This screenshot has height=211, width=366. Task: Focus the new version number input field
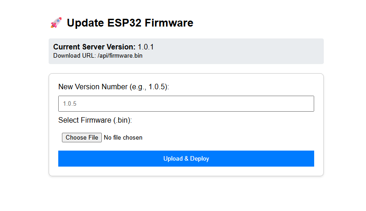tap(186, 104)
